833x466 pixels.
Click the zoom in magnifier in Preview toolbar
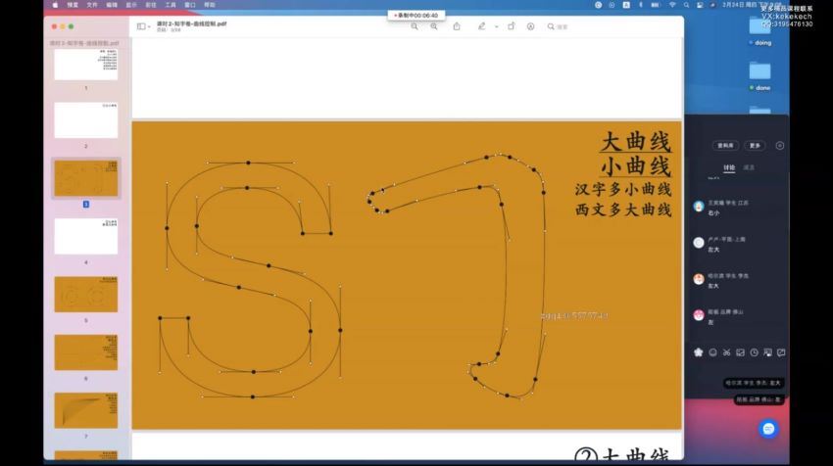(x=434, y=26)
